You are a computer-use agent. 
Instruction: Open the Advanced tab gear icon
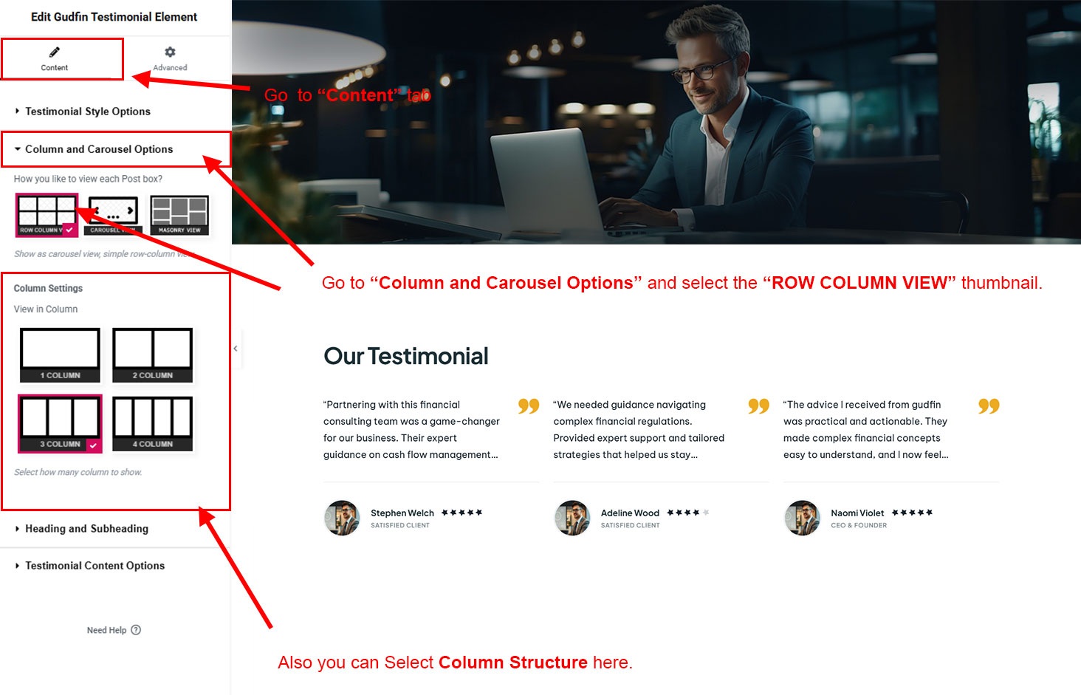tap(170, 52)
